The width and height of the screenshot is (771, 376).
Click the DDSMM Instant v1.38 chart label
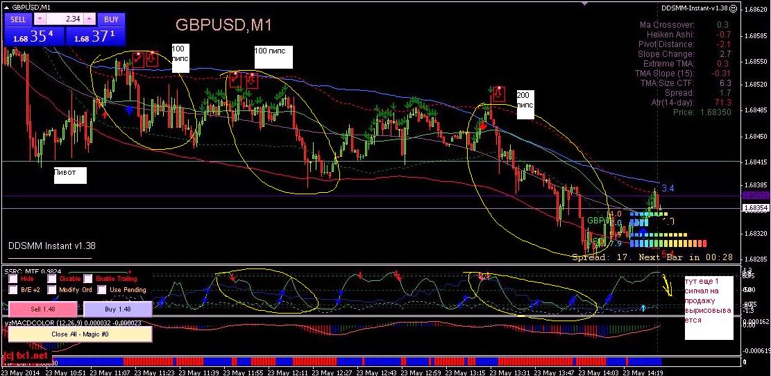coord(51,246)
